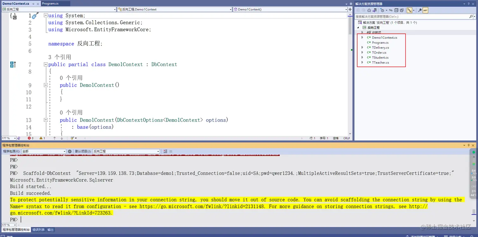The height and width of the screenshot is (237, 478).
Task: Expand the Demo1Context.cs tree node
Action: (362, 37)
